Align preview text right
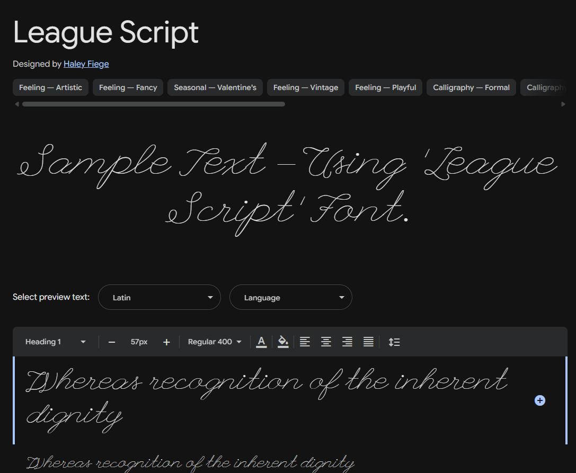The width and height of the screenshot is (576, 473). click(347, 342)
